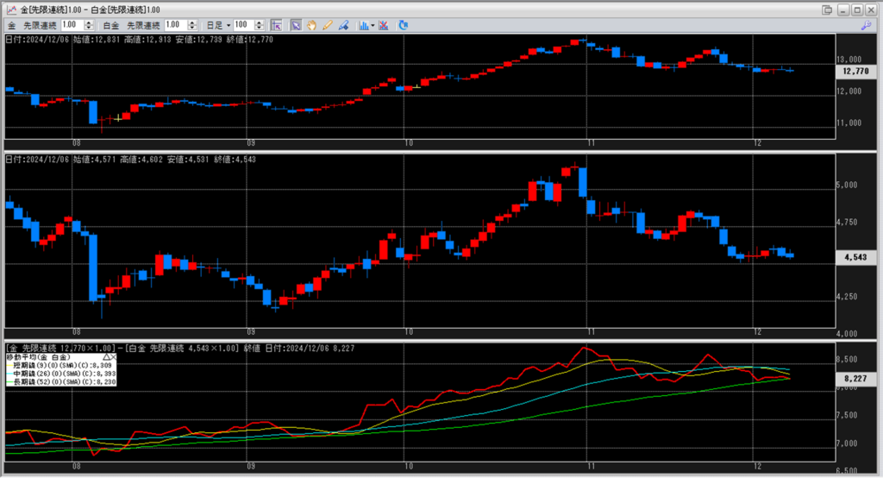Toggle the crosshair cursor display button

pyautogui.click(x=277, y=25)
